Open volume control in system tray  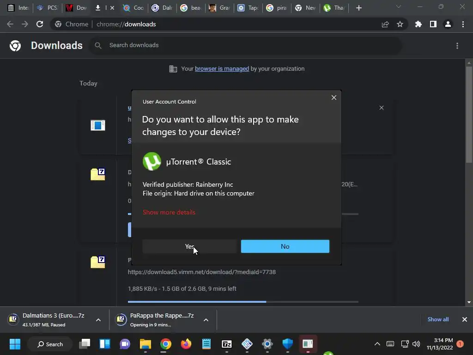tap(416, 344)
